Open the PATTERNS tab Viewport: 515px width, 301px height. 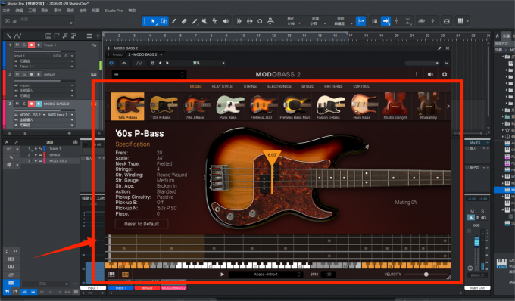coord(333,86)
